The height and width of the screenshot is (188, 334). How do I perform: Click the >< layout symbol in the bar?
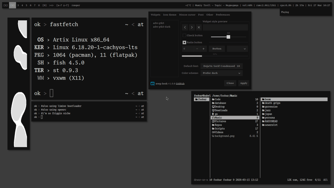[51, 5]
